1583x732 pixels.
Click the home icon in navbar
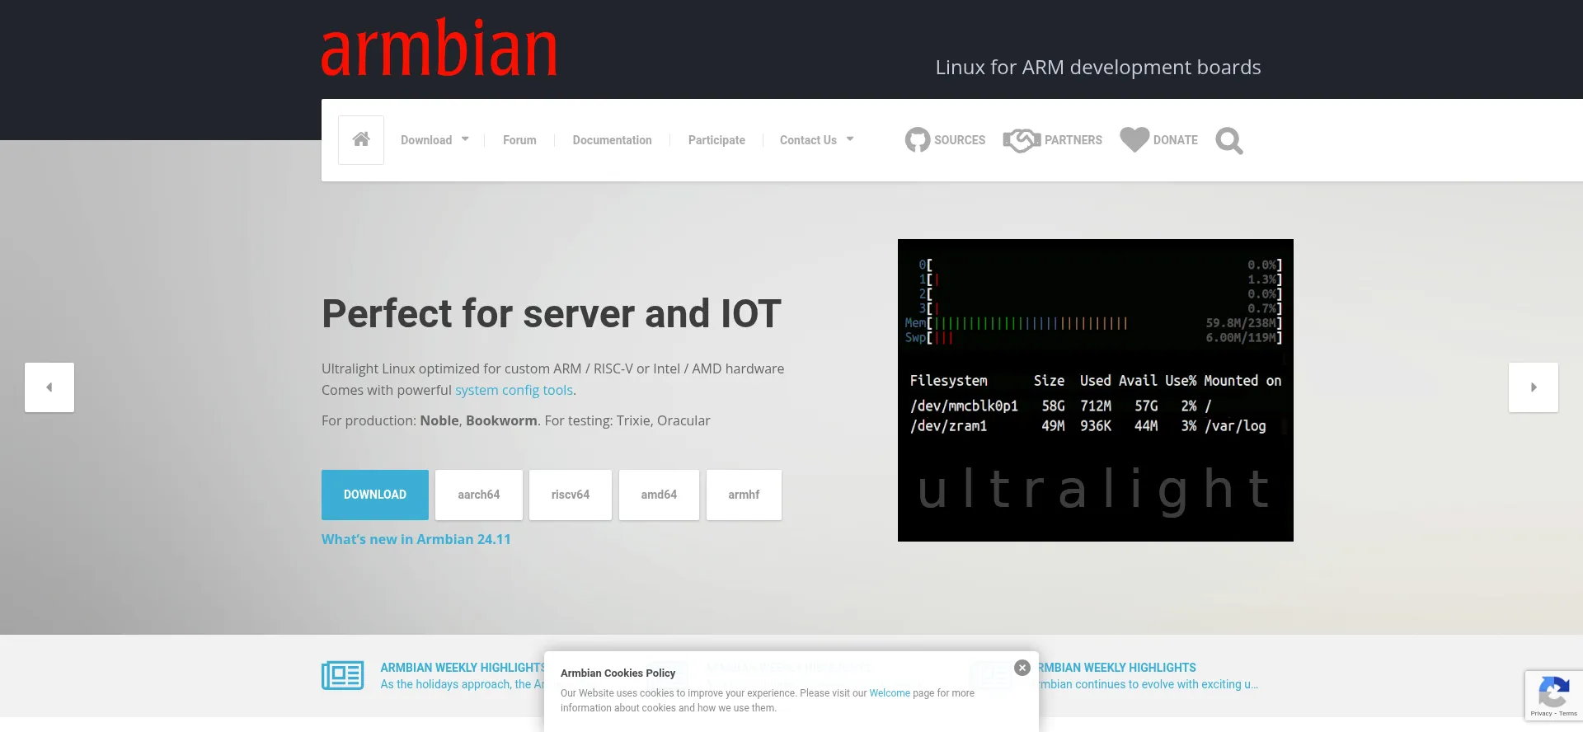(x=361, y=140)
